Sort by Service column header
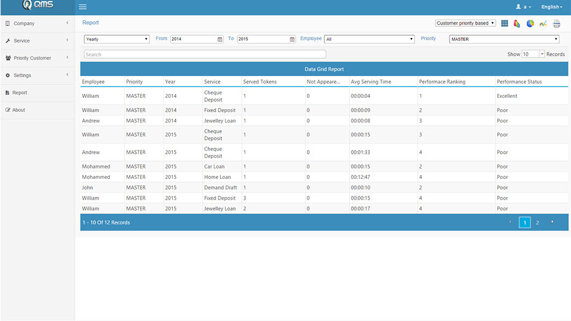The height and width of the screenshot is (321, 571). pos(212,82)
